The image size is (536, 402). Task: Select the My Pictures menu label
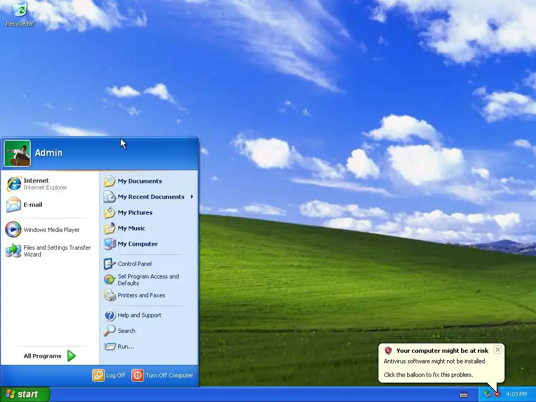click(x=135, y=213)
